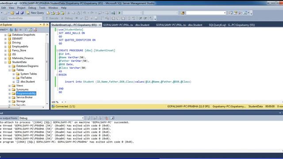Select the Storage folder
This screenshot has width=283, height=159.
click(x=21, y=101)
